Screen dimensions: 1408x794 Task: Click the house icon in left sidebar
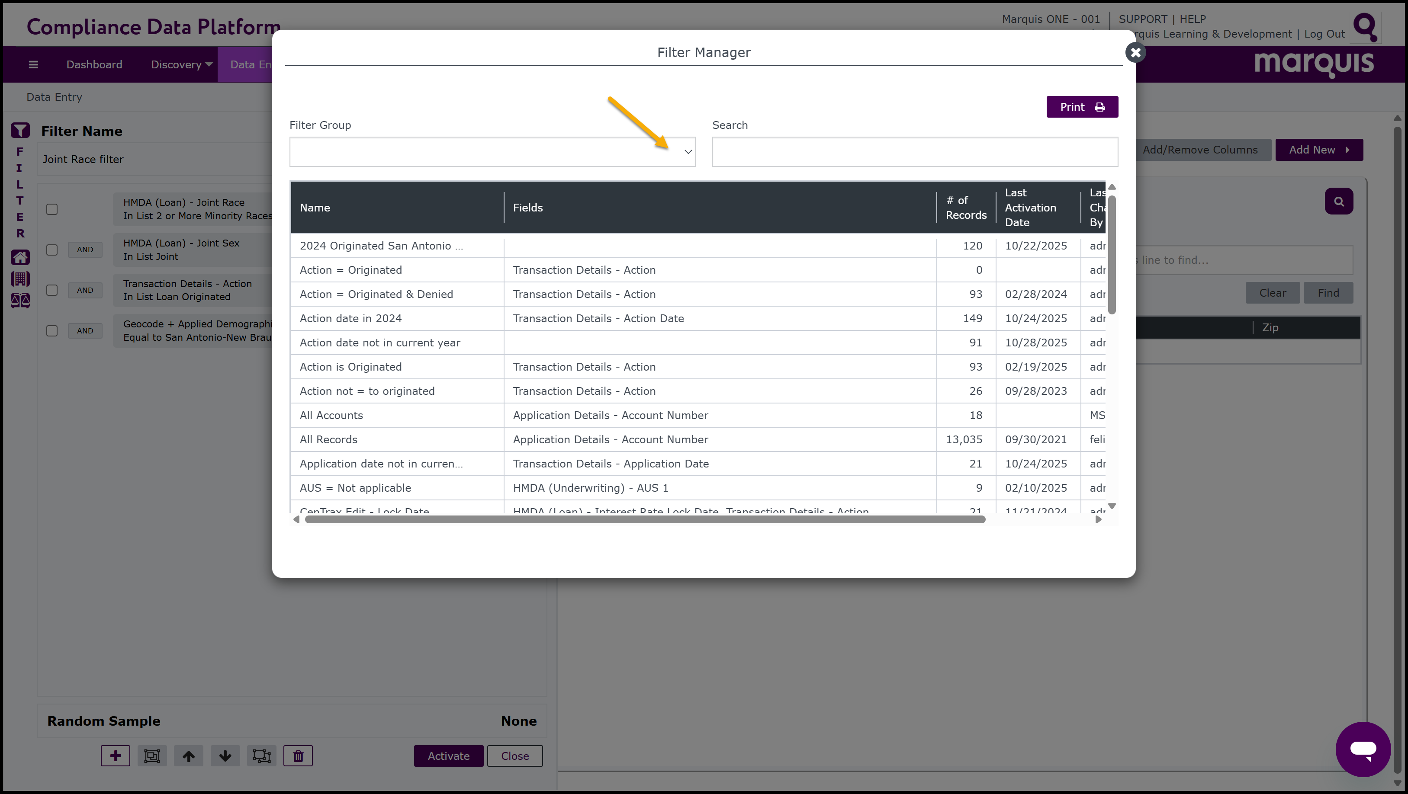pyautogui.click(x=20, y=257)
